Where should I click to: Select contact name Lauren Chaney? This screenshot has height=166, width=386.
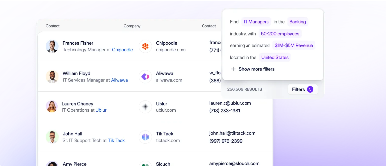pyautogui.click(x=77, y=104)
